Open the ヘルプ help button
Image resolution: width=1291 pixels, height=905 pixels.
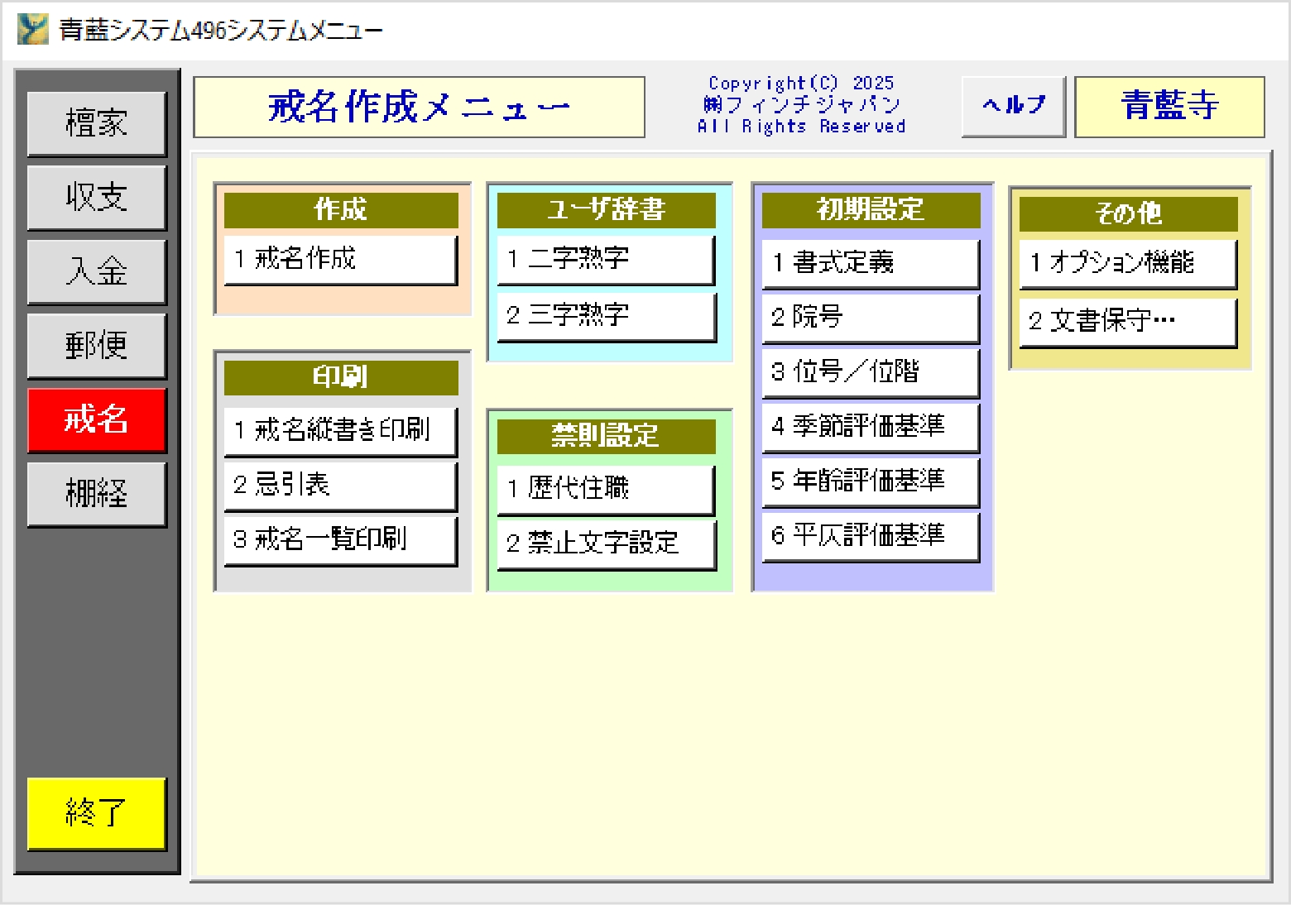click(x=1013, y=106)
